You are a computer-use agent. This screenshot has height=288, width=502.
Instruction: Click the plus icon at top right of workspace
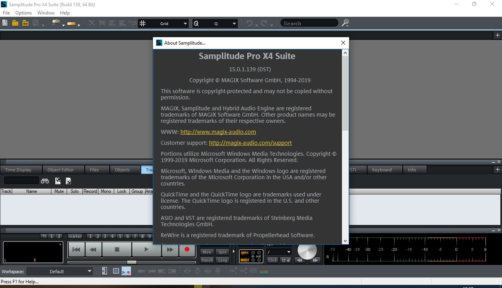[498, 35]
